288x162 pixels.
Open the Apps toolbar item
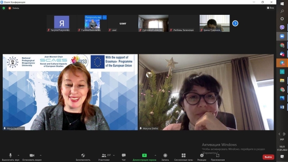218,157
